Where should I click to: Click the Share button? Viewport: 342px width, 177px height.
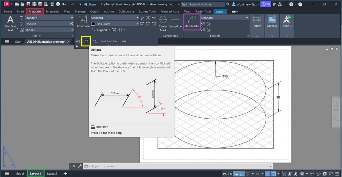coord(90,4)
